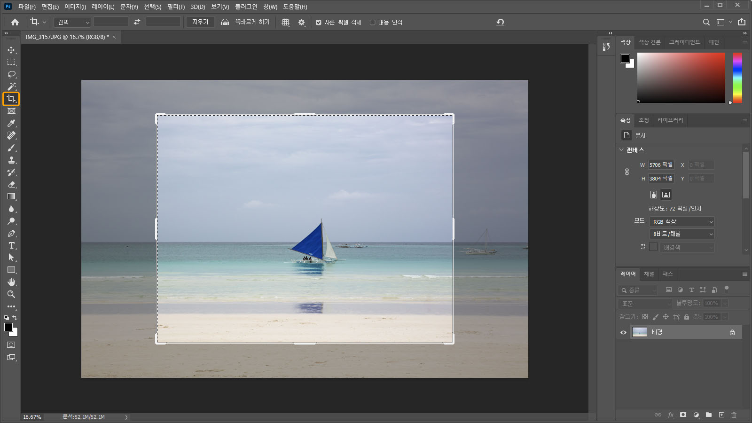Select the Dodge tool
Image resolution: width=752 pixels, height=423 pixels.
pos(11,221)
